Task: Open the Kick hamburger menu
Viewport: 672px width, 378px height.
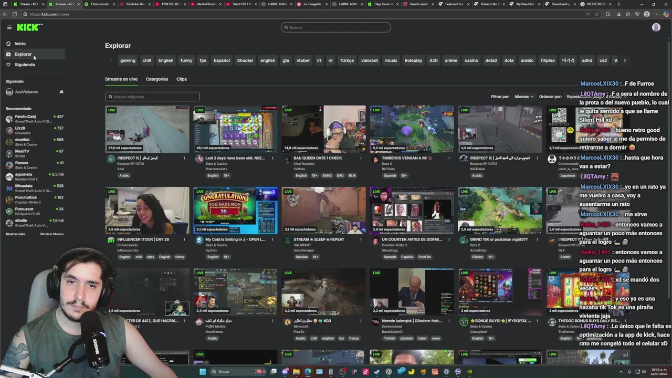Action: pos(9,27)
